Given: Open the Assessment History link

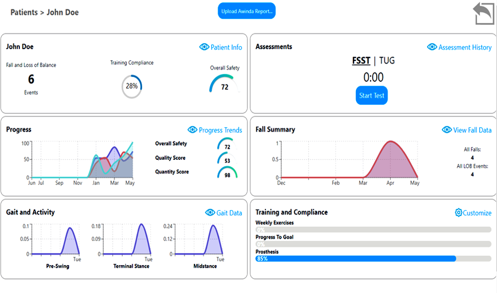Looking at the screenshot, I should (465, 47).
